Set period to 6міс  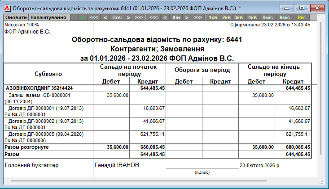coord(268,17)
